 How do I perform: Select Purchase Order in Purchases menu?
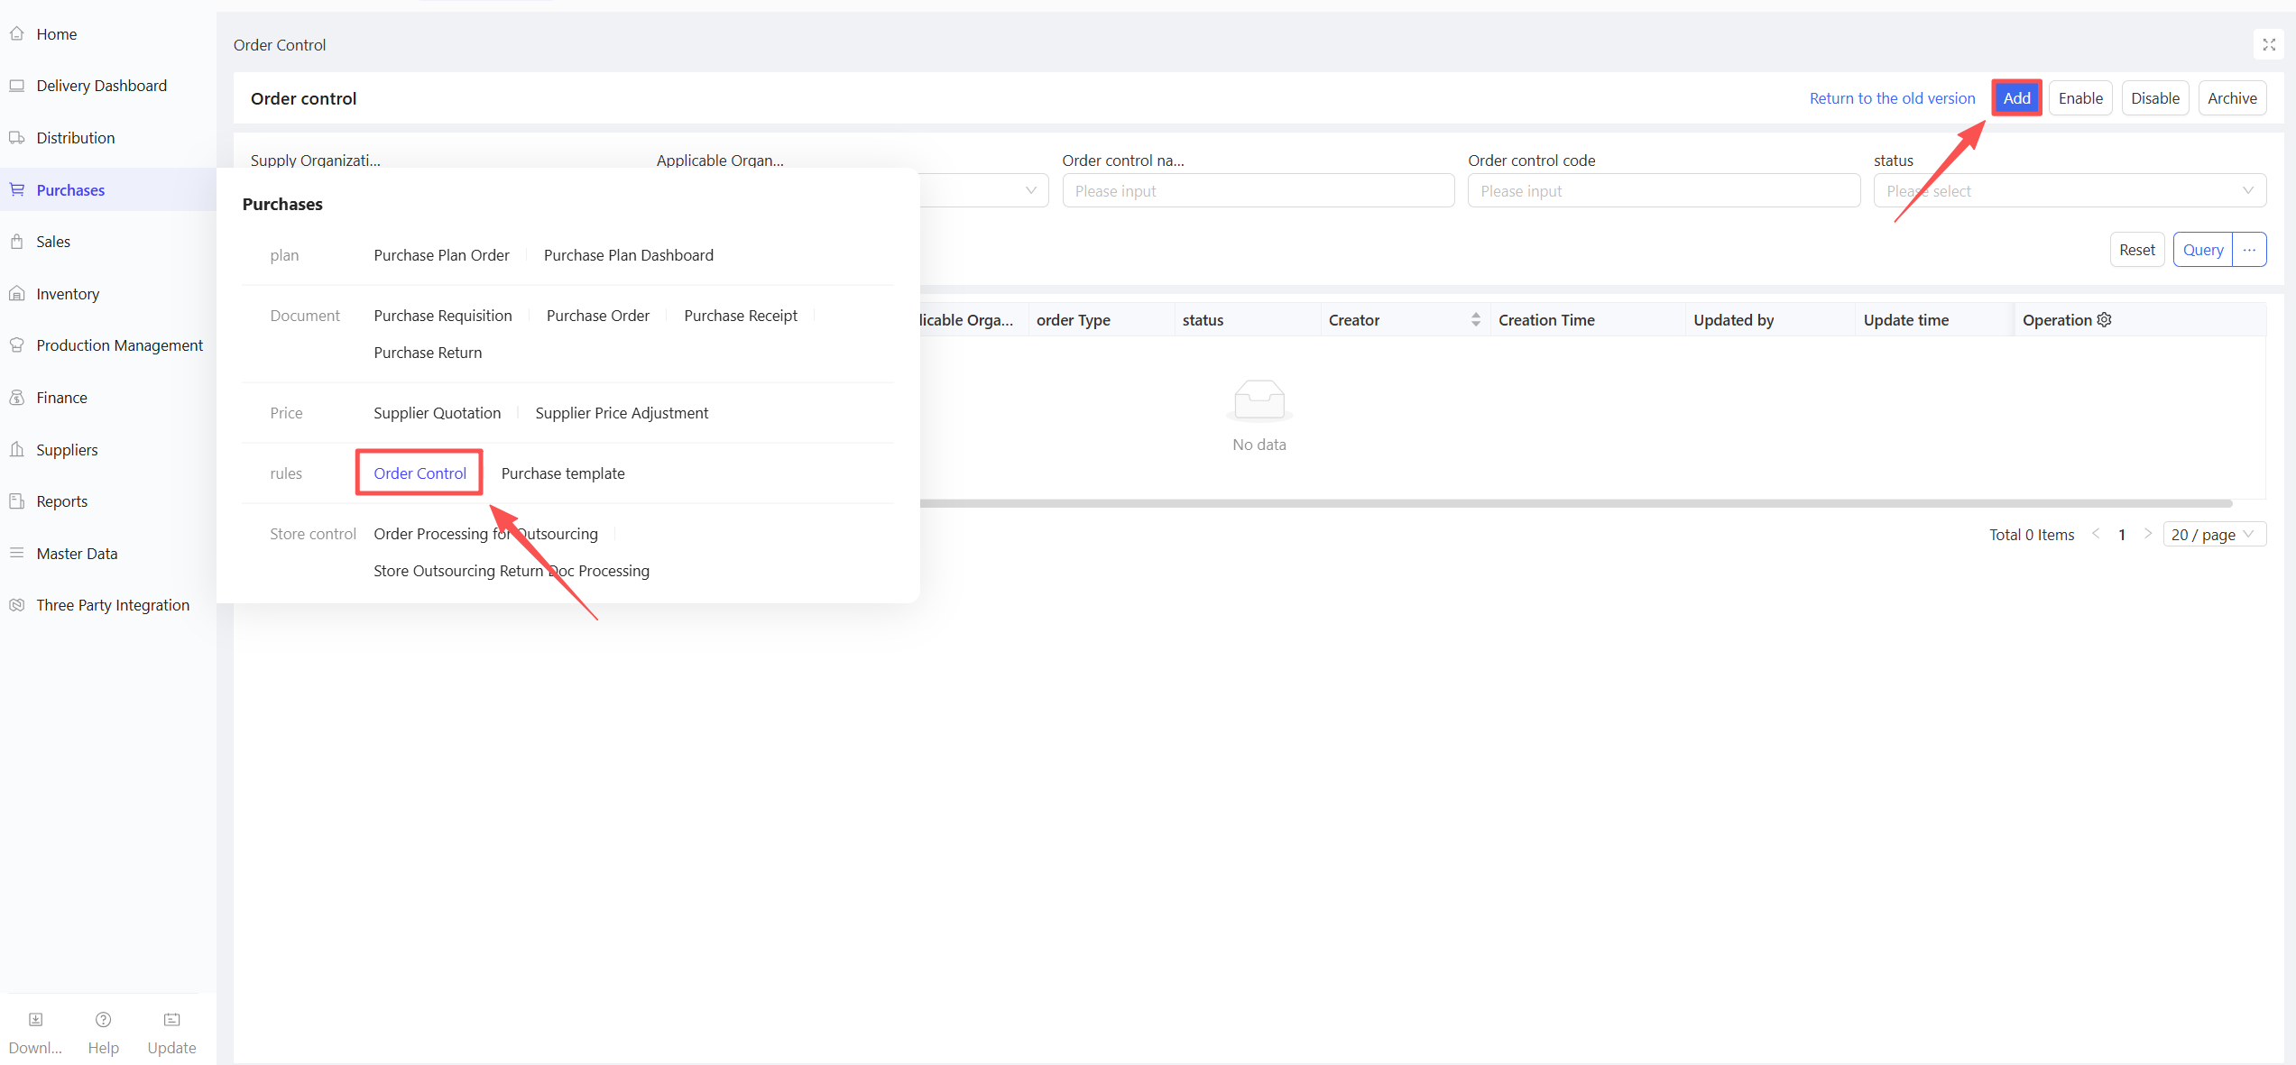(597, 316)
